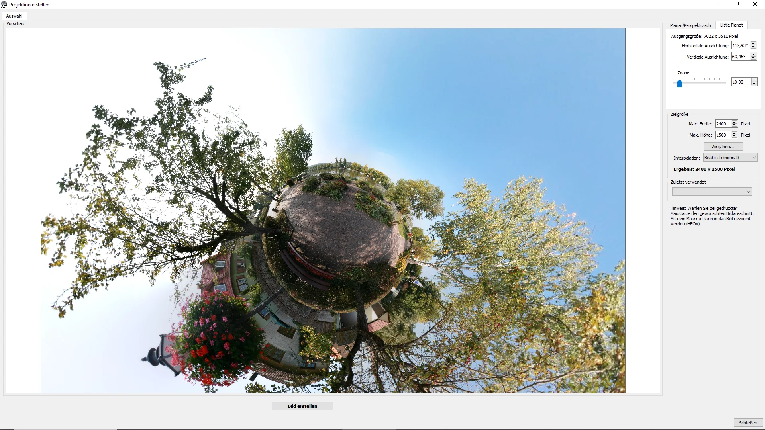Viewport: 765px width, 430px height.
Task: Decrease Max. Breite with down arrow
Action: (x=734, y=126)
